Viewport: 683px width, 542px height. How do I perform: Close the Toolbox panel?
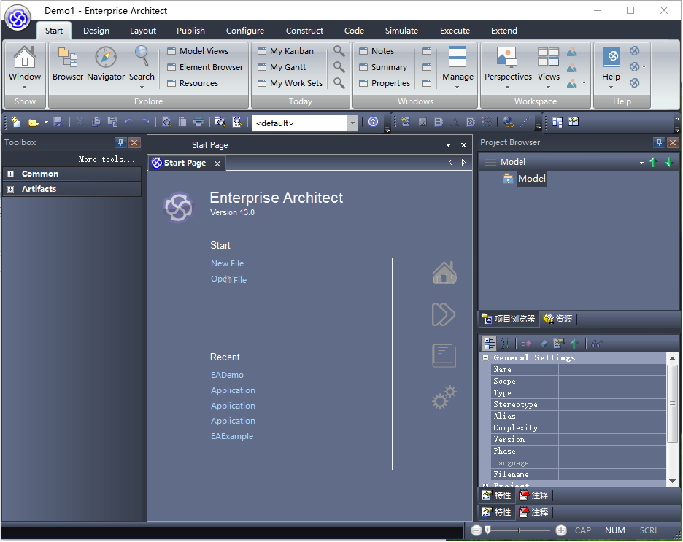(x=134, y=142)
